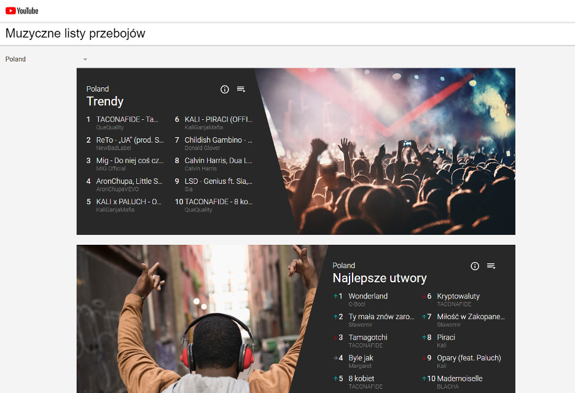Play trending track ReTo - UA

130,140
